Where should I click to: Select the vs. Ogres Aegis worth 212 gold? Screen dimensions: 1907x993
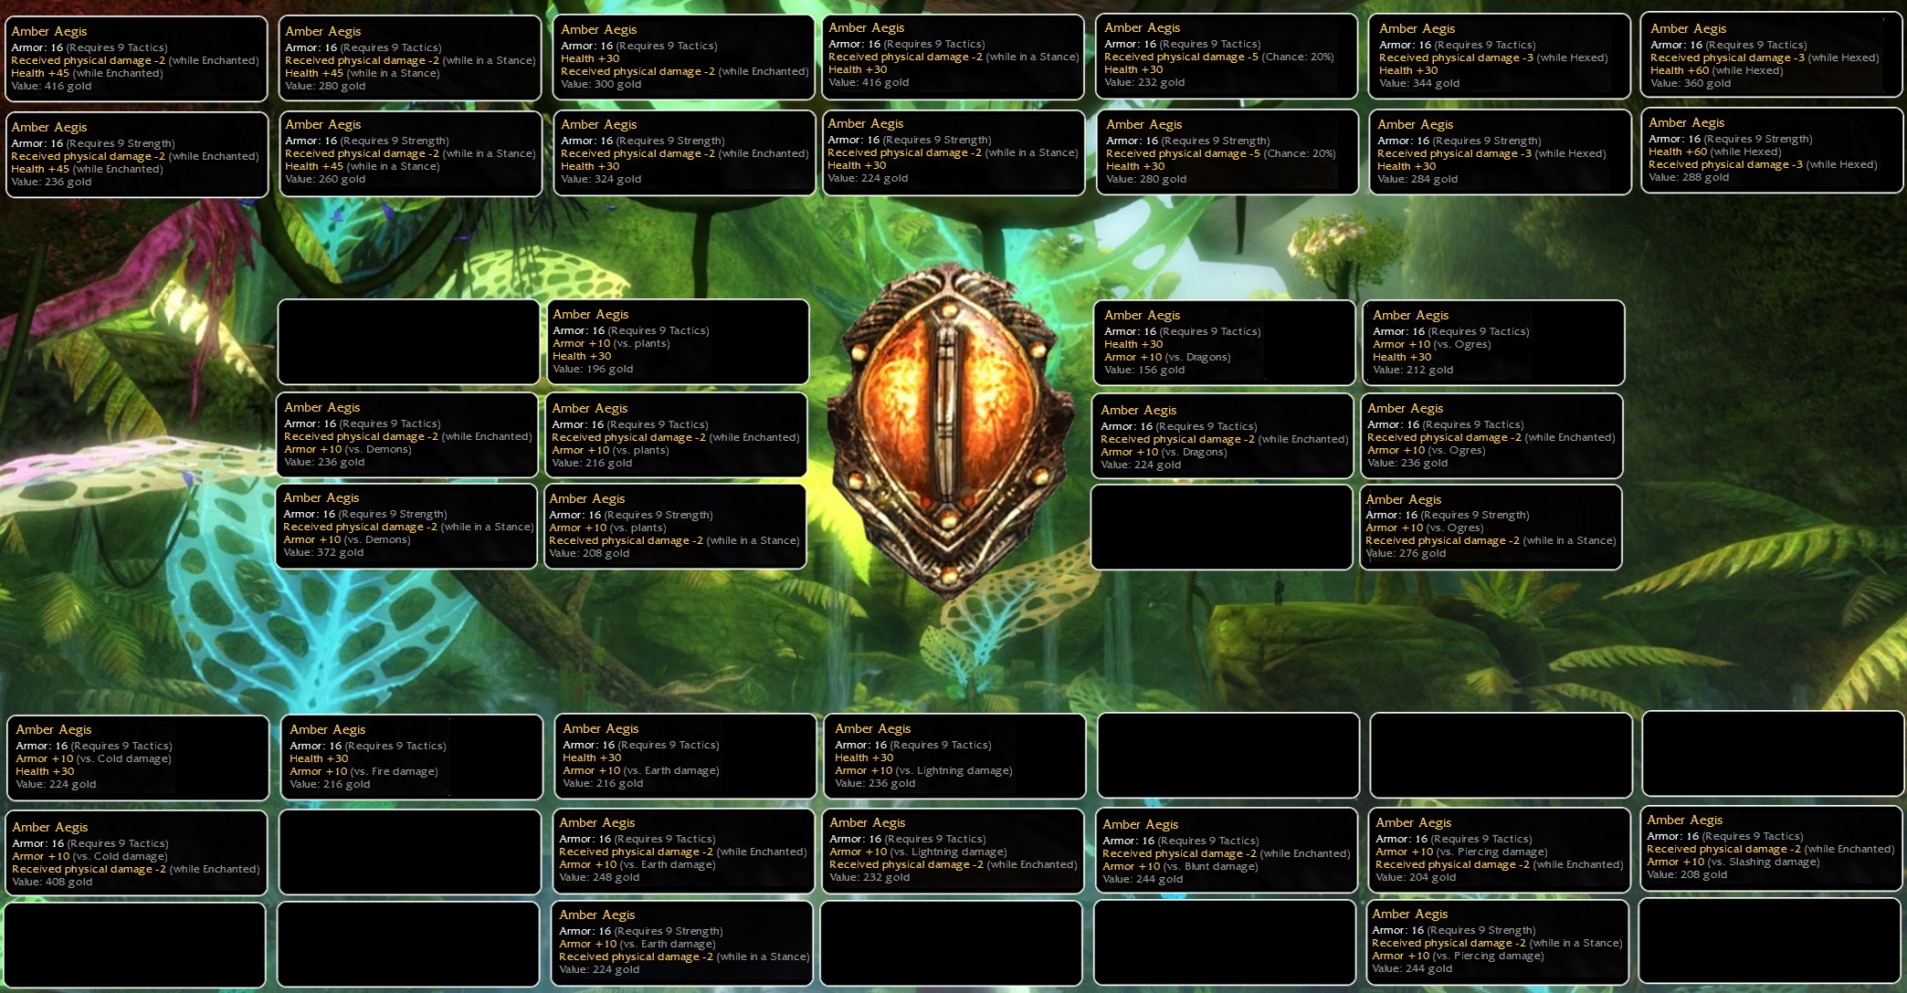[1493, 342]
